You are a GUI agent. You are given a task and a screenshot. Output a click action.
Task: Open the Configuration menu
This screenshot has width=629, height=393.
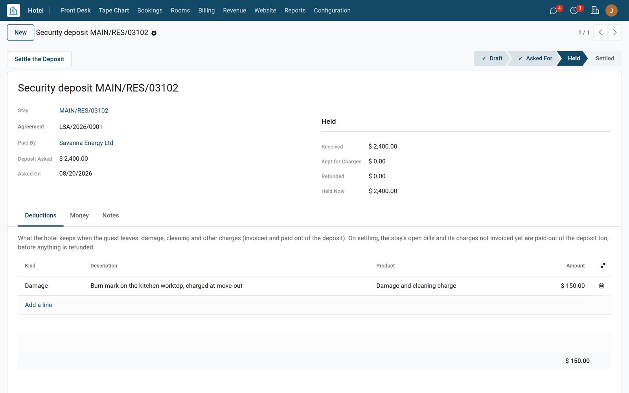(x=332, y=11)
